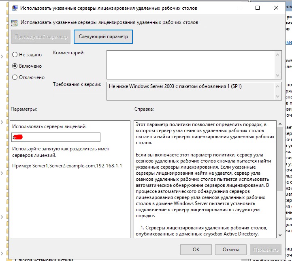Click down arrow of comment box scrollbar
The height and width of the screenshot is (261, 292).
pos(277,75)
